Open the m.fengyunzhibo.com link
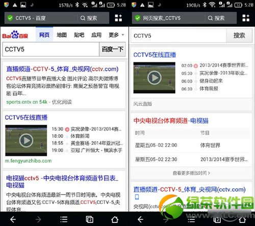The width and height of the screenshot is (255, 226). [x=28, y=161]
